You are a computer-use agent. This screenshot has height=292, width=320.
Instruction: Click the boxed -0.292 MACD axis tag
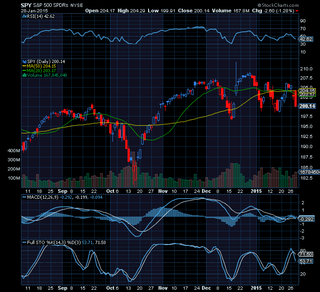click(x=306, y=219)
